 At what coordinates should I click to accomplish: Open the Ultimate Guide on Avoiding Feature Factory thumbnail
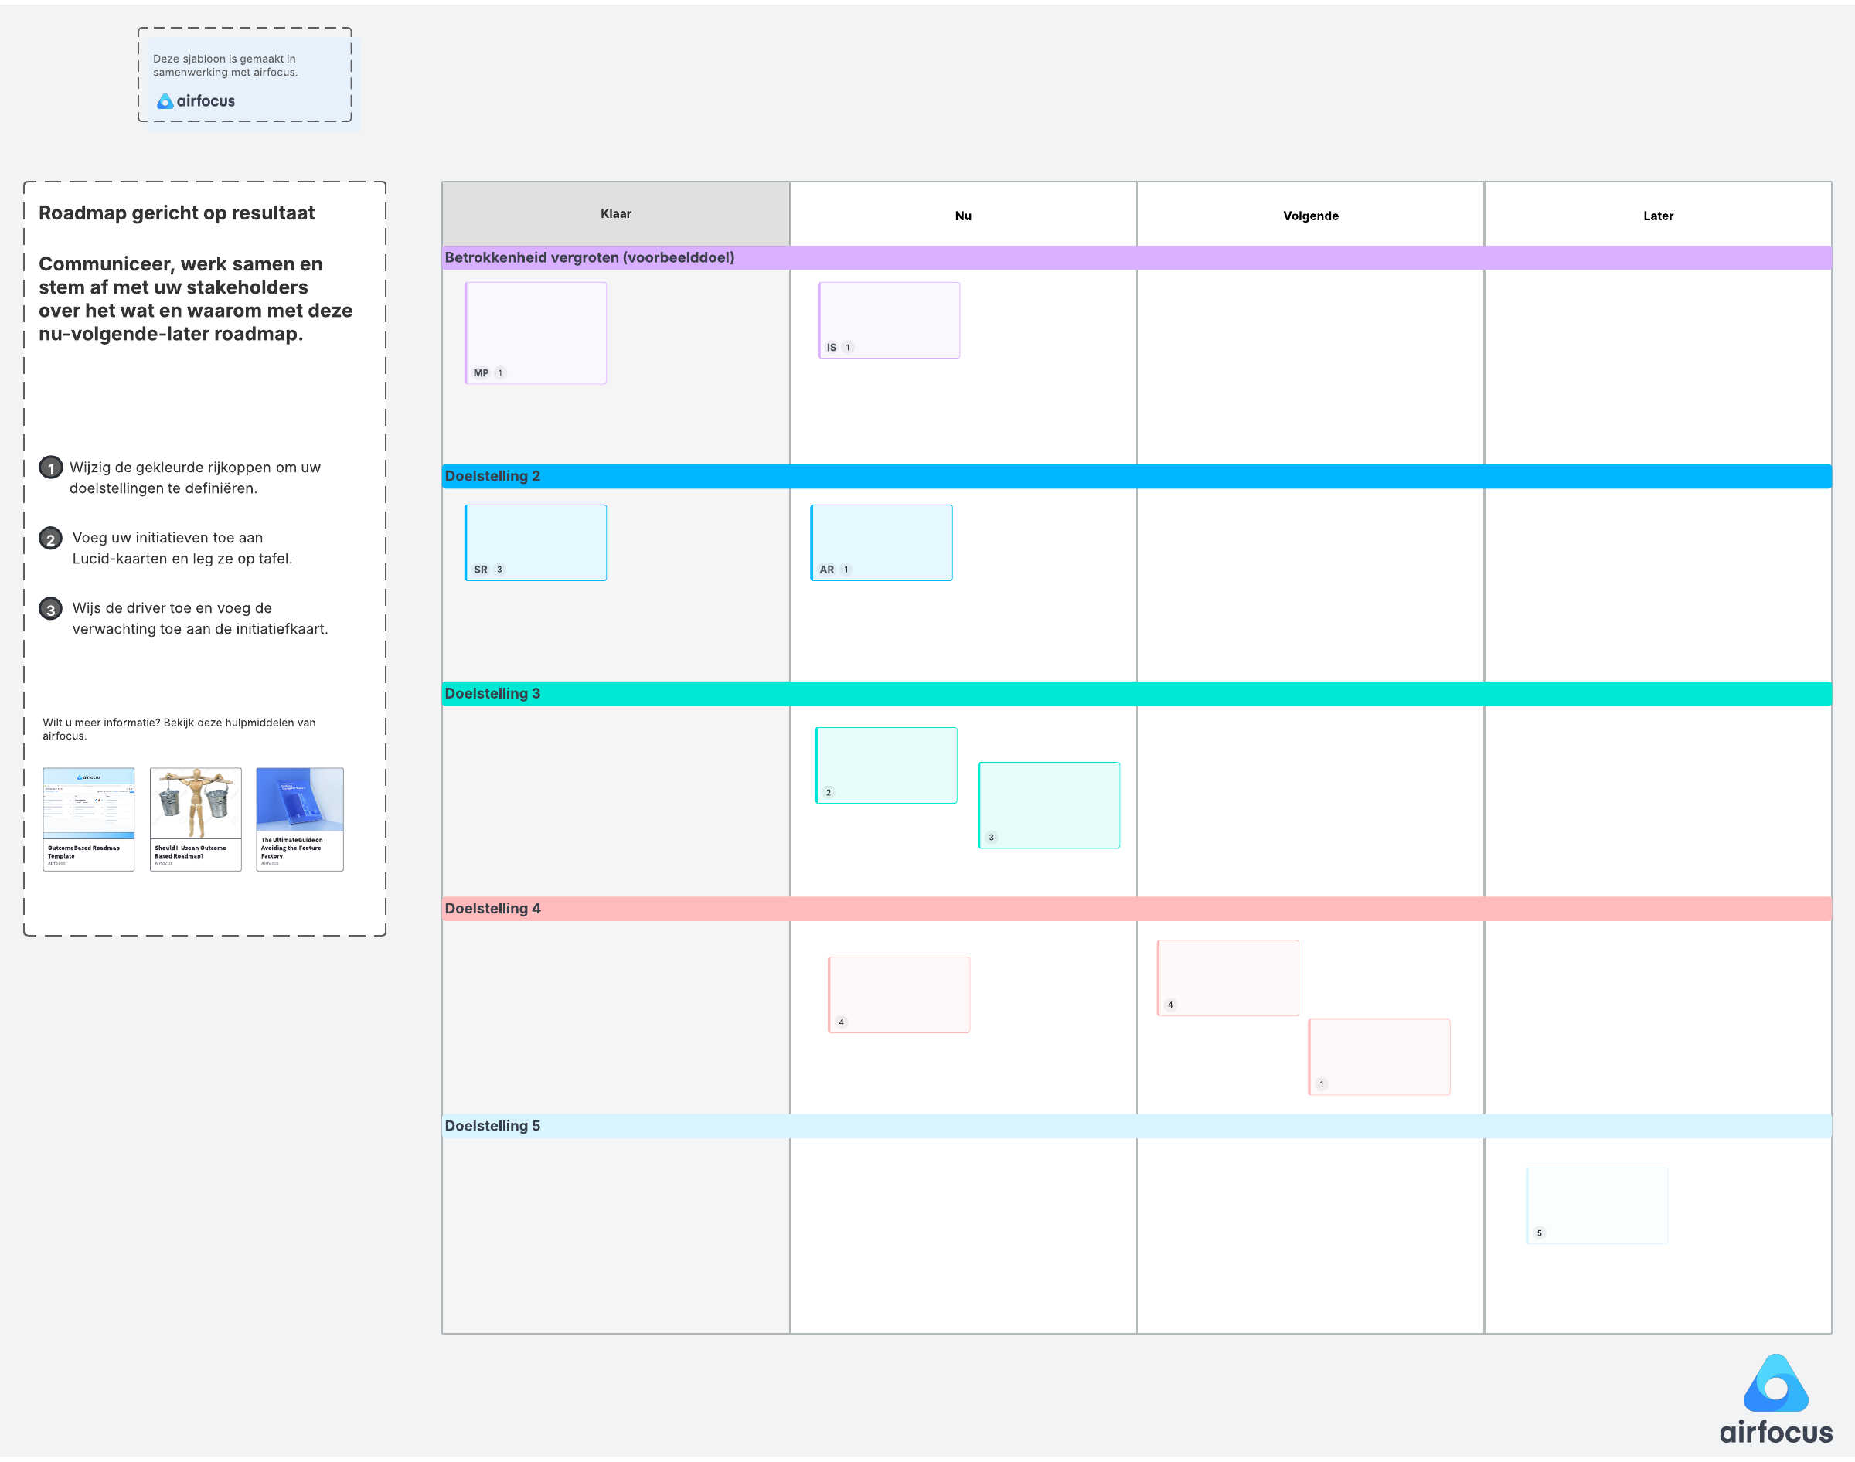300,818
